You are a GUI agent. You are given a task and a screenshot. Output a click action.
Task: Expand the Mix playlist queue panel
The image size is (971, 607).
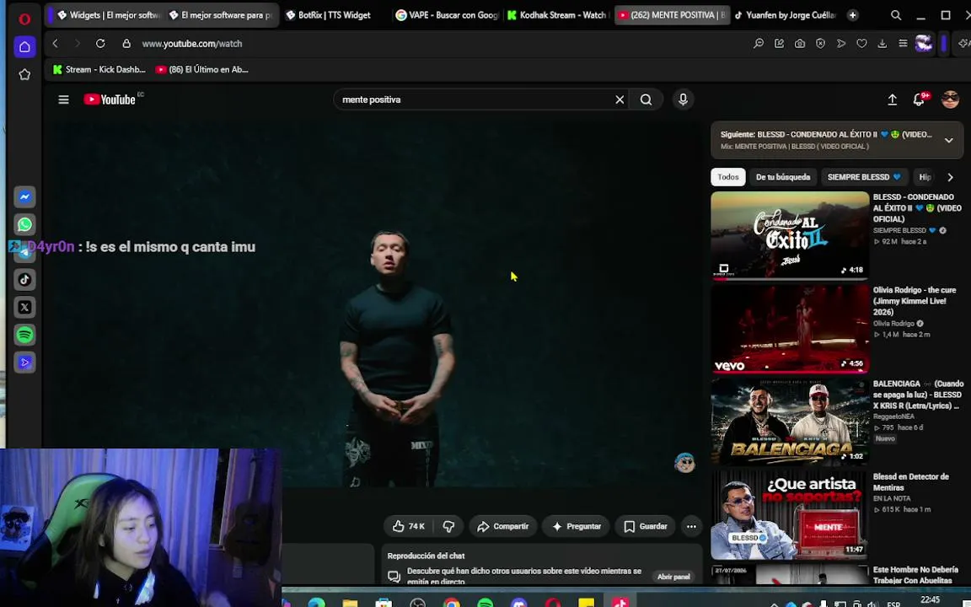(x=948, y=140)
